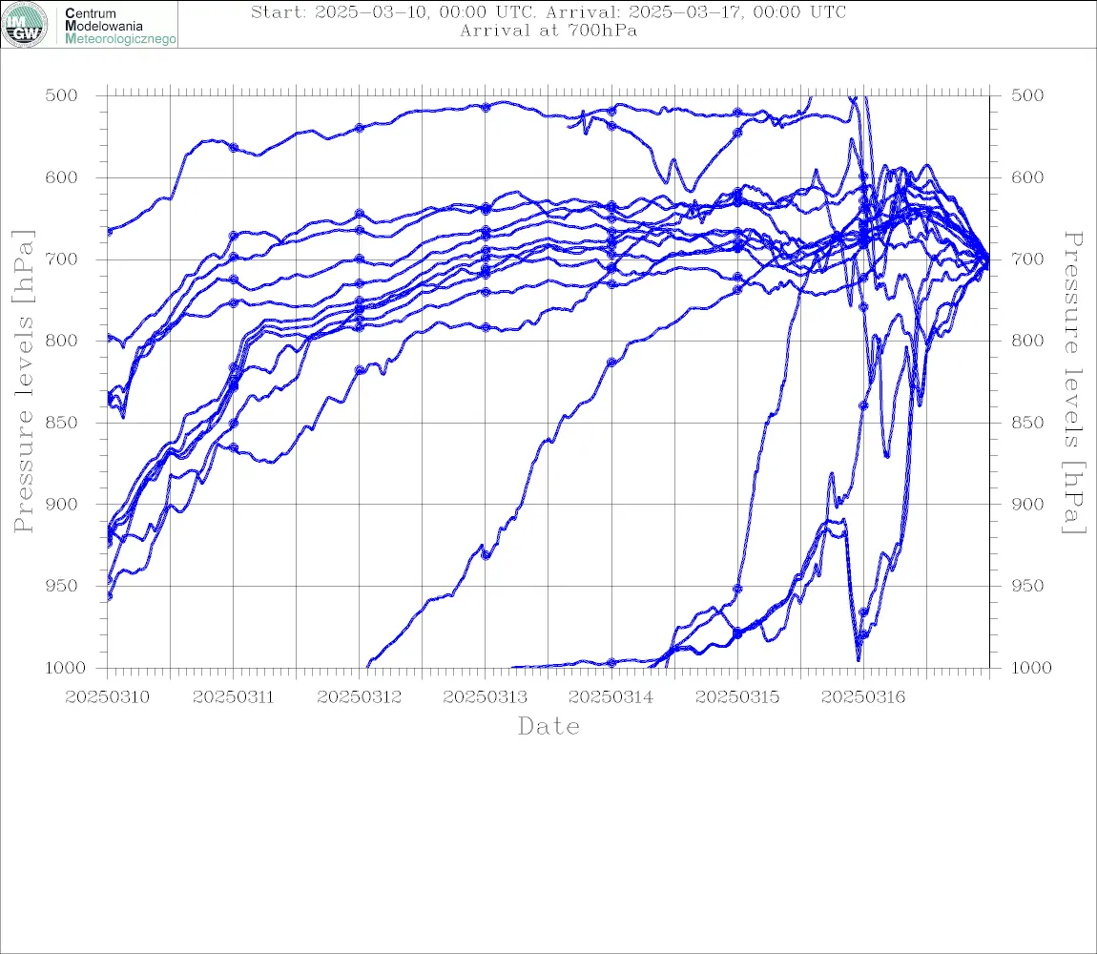1097x954 pixels.
Task: Click right axis label 850
Action: 1027,423
